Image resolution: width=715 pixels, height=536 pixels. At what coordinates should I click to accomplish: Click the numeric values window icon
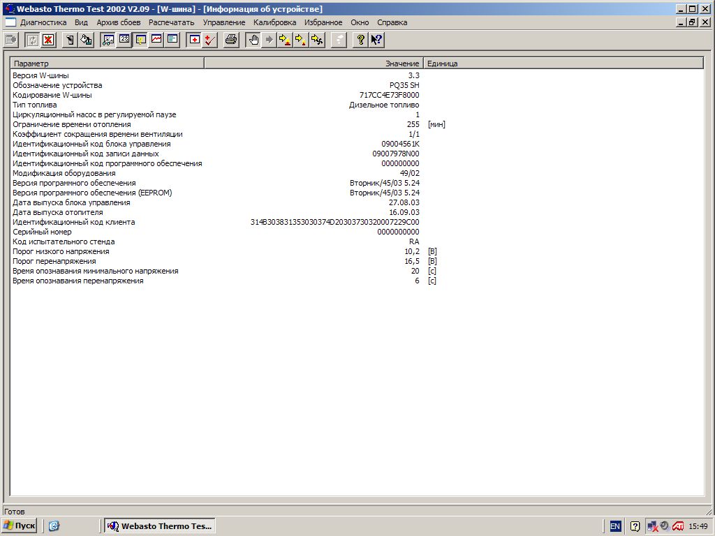124,40
